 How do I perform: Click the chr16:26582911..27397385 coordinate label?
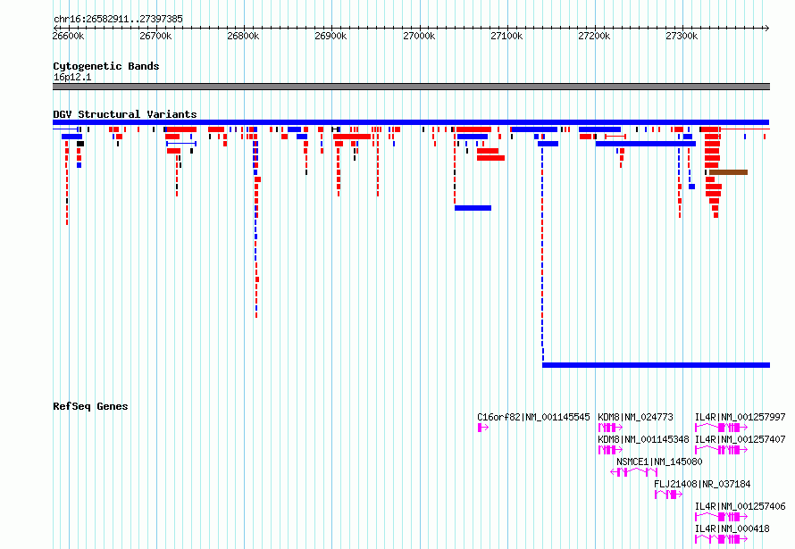(118, 19)
